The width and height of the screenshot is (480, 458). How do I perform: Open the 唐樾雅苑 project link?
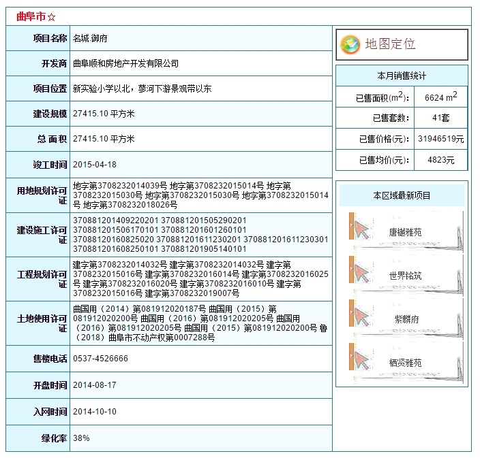[405, 232]
